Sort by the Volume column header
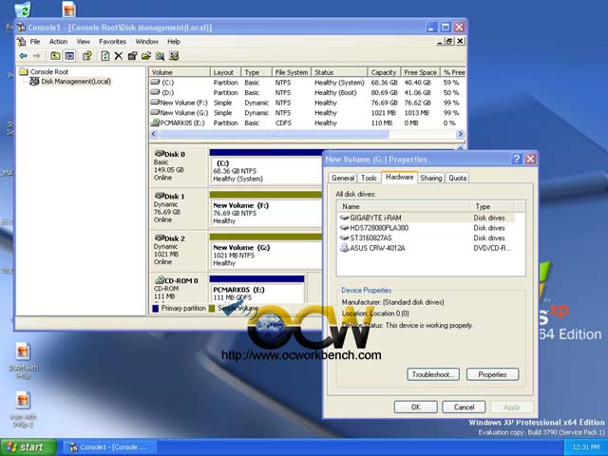Image resolution: width=608 pixels, height=456 pixels. 180,72
